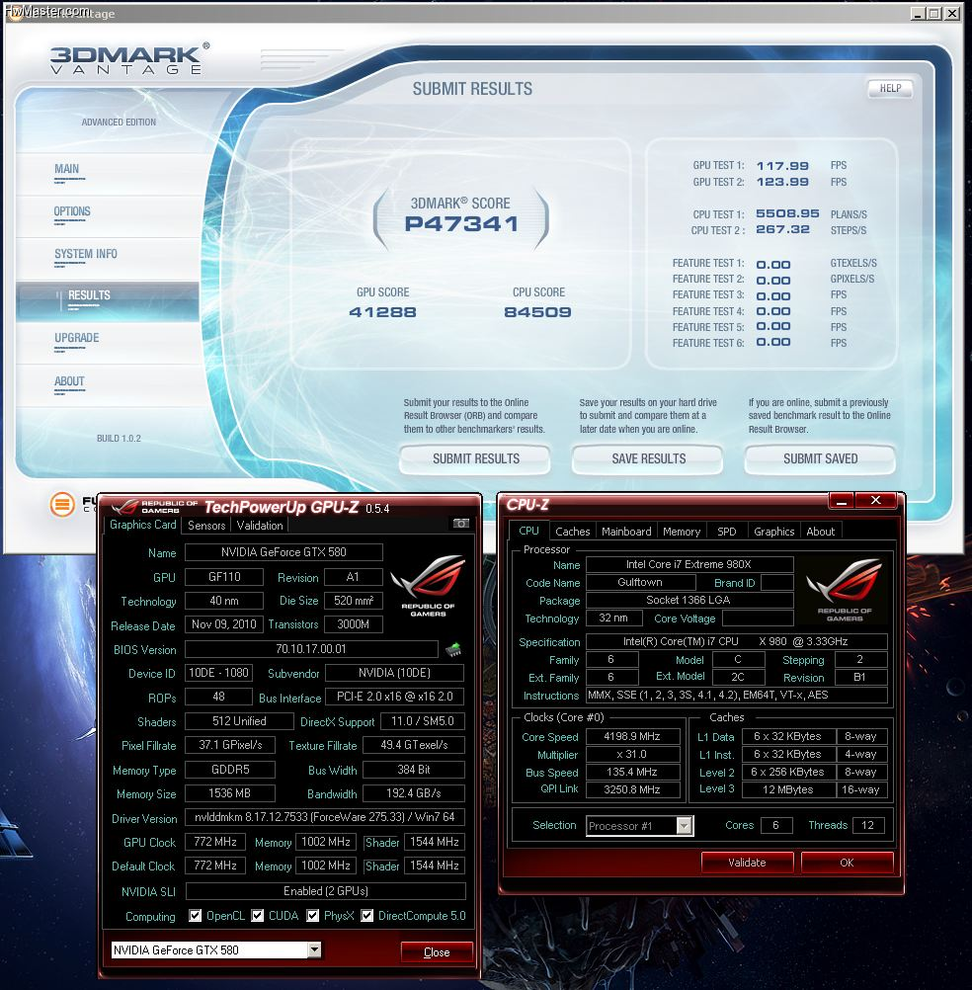This screenshot has height=990, width=972.
Task: Toggle the OpenCL checkbox in GPU-Z
Action: click(195, 916)
